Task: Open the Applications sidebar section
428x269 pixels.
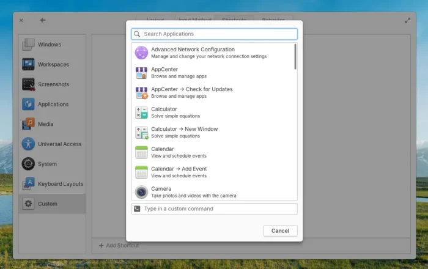Action: point(52,104)
